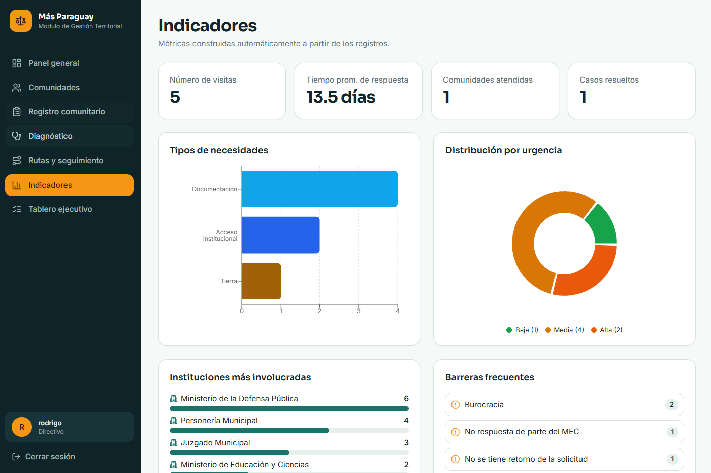The image size is (711, 473).
Task: Select the Casos resueltos card
Action: (x=632, y=91)
